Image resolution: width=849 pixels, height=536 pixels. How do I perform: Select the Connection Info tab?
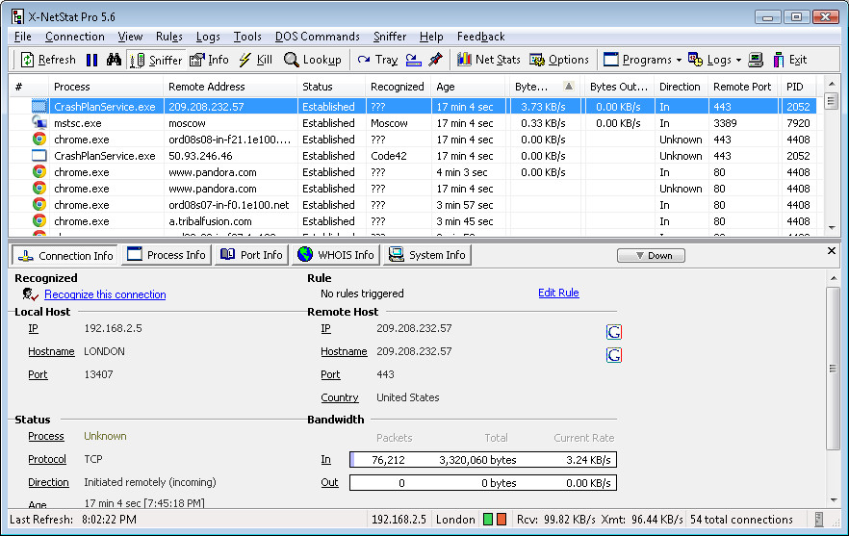point(65,255)
